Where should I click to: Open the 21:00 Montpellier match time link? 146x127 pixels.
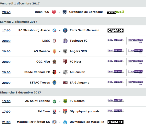coord(6,122)
